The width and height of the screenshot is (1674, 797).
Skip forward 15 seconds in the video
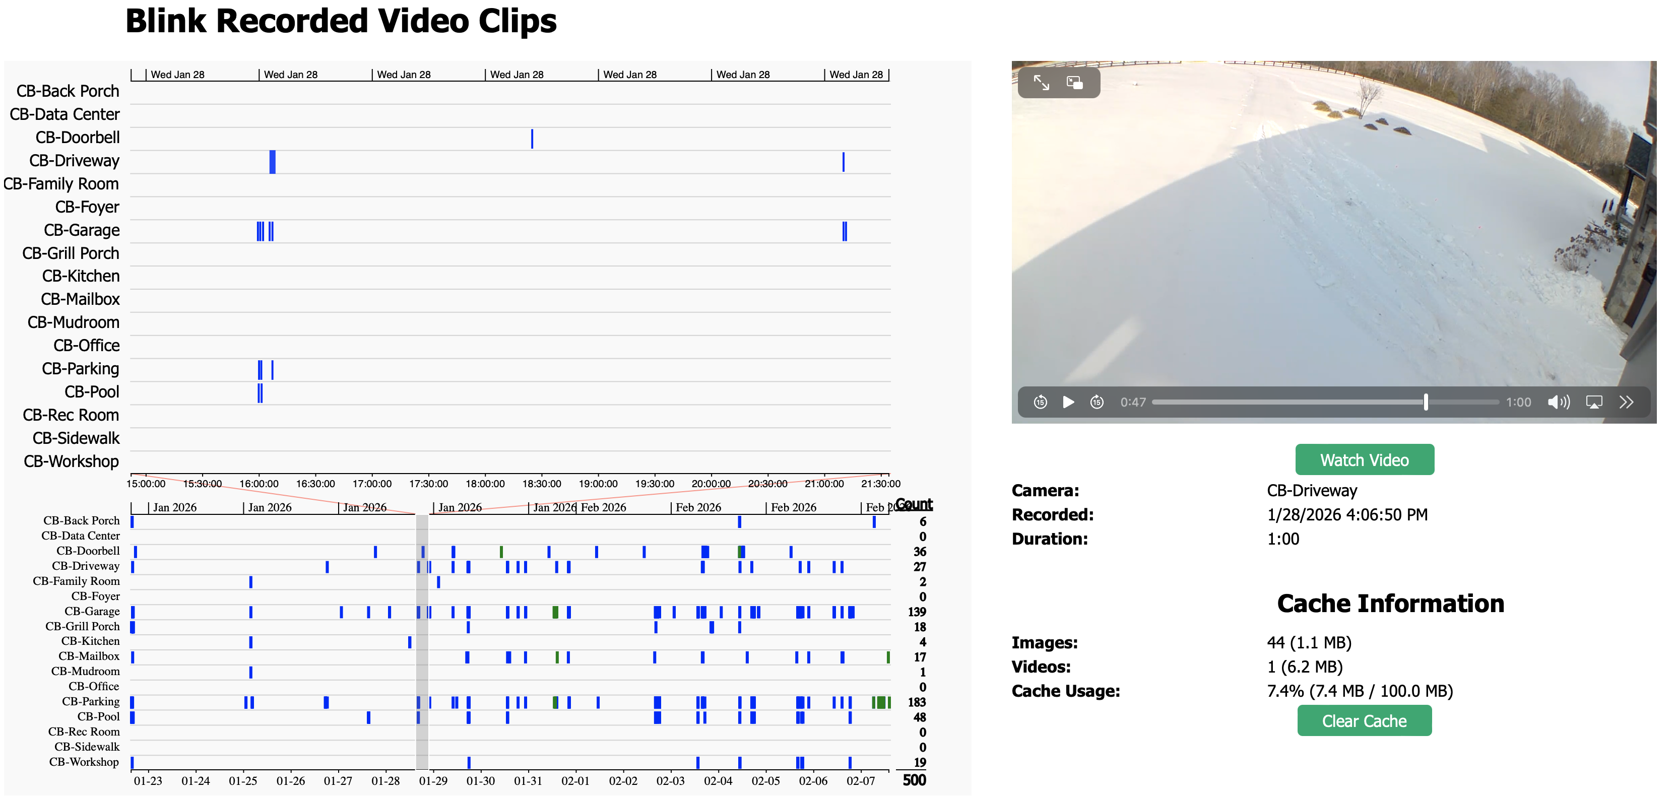click(x=1097, y=402)
